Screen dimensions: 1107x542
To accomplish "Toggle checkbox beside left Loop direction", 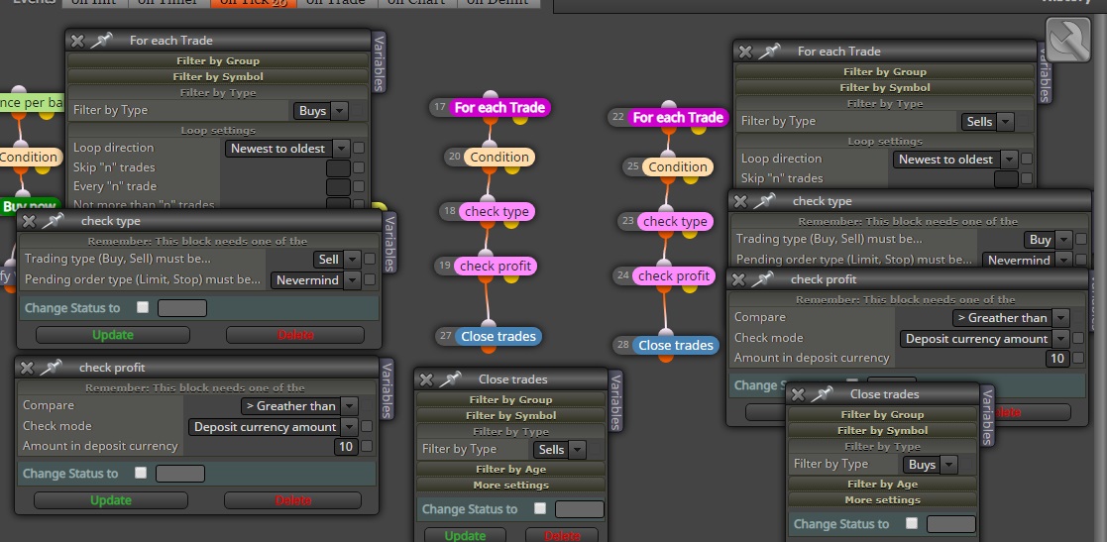I will pos(359,148).
